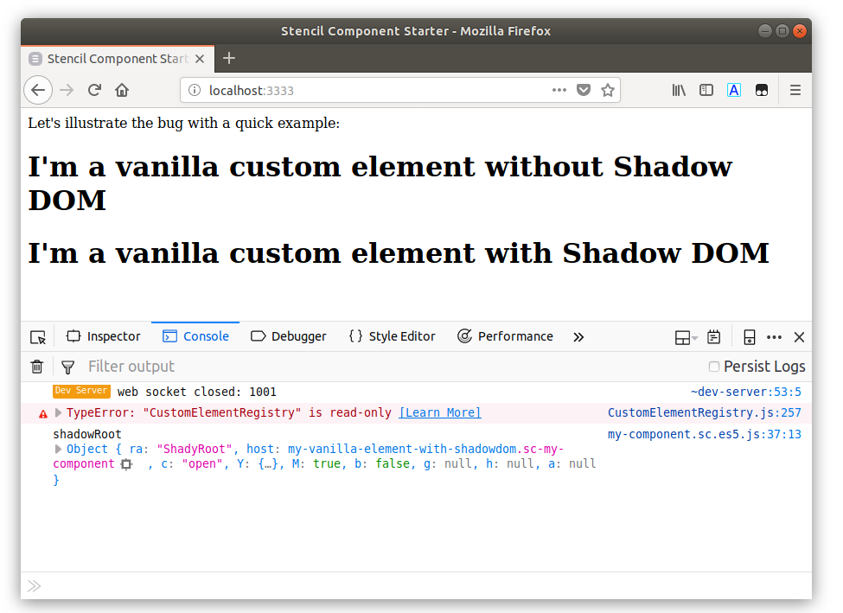Viewport: 843px width, 613px height.
Task: Expand the logged ShadyRoot Object
Action: click(58, 449)
